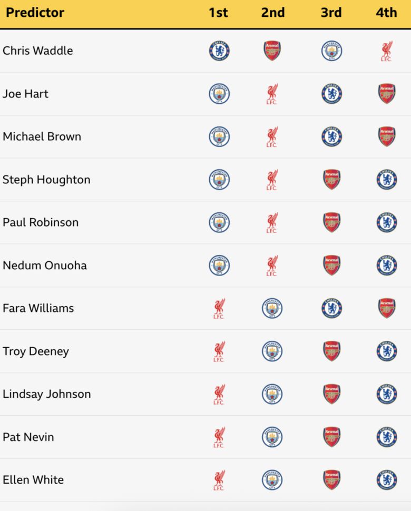
Task: Select the Chris Waddle predictor name
Action: (x=38, y=51)
